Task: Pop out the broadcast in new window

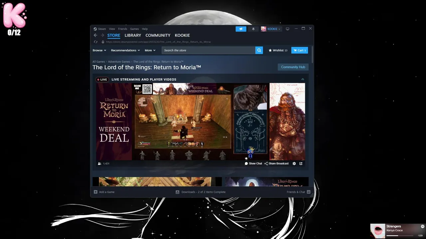Action: tap(301, 164)
